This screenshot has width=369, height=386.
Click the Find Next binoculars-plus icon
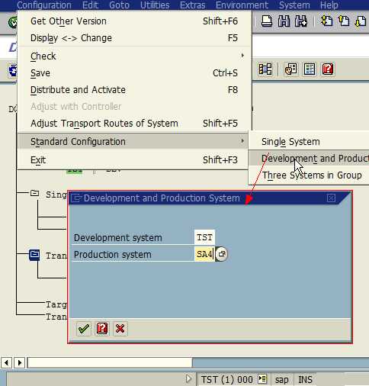301,21
